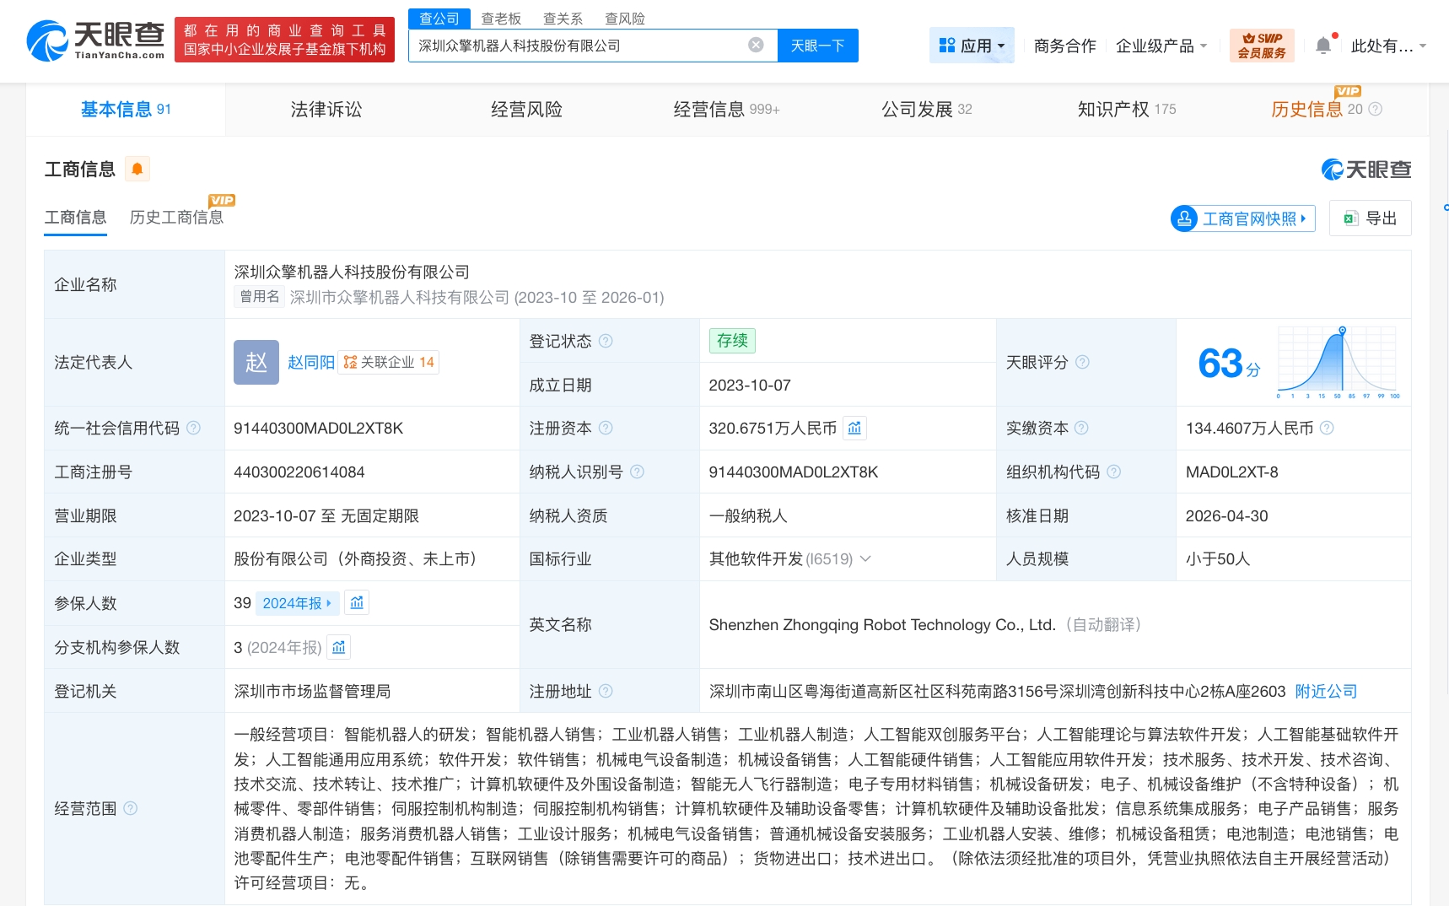Open the help icon next to 登记状态
Screen dimensions: 1449x906
(x=606, y=341)
